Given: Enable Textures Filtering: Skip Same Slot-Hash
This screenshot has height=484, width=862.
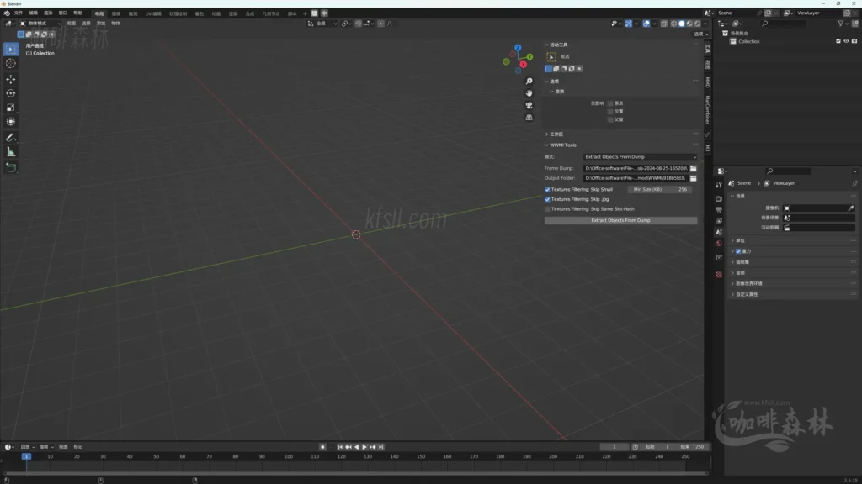Looking at the screenshot, I should (x=548, y=208).
